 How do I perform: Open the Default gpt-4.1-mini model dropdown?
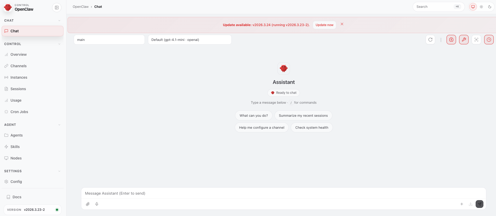pos(190,40)
